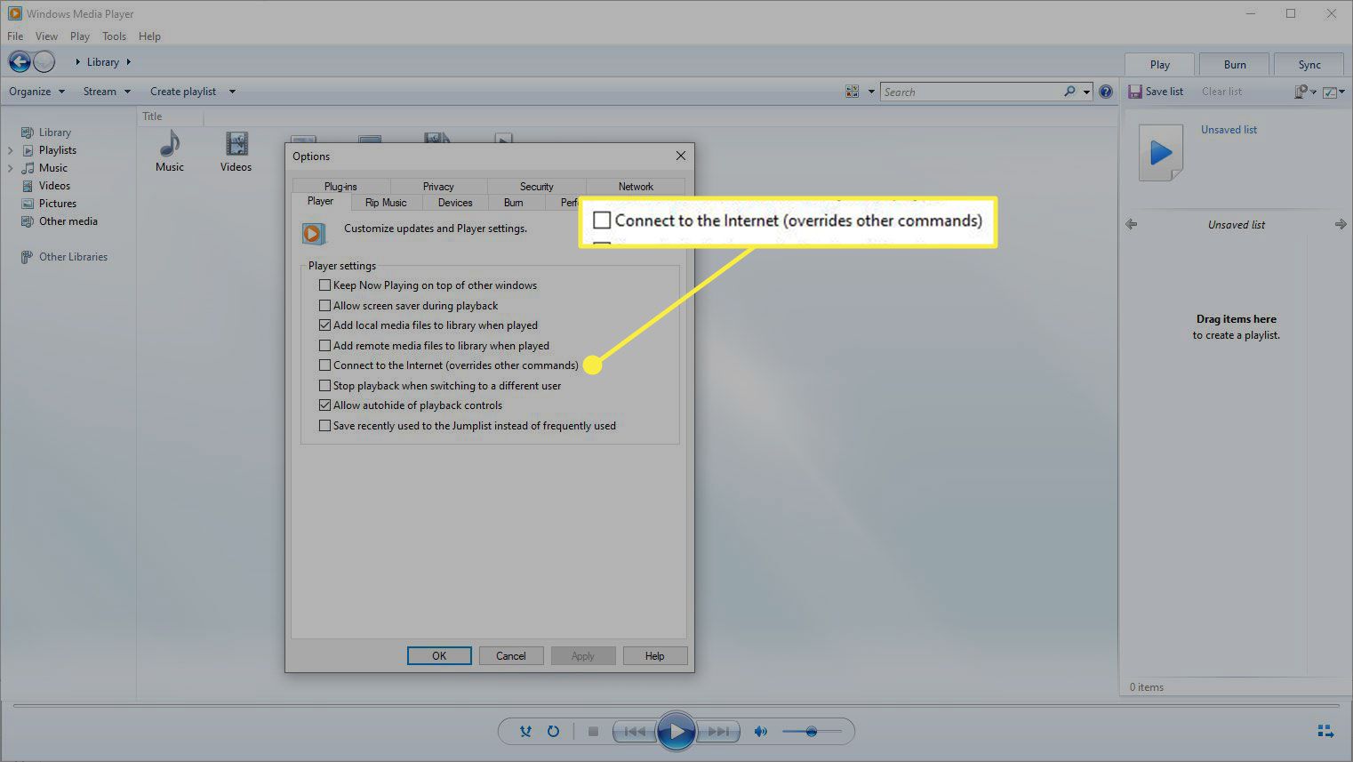Viewport: 1353px width, 762px height.
Task: Click the Save list disk icon
Action: tap(1135, 92)
